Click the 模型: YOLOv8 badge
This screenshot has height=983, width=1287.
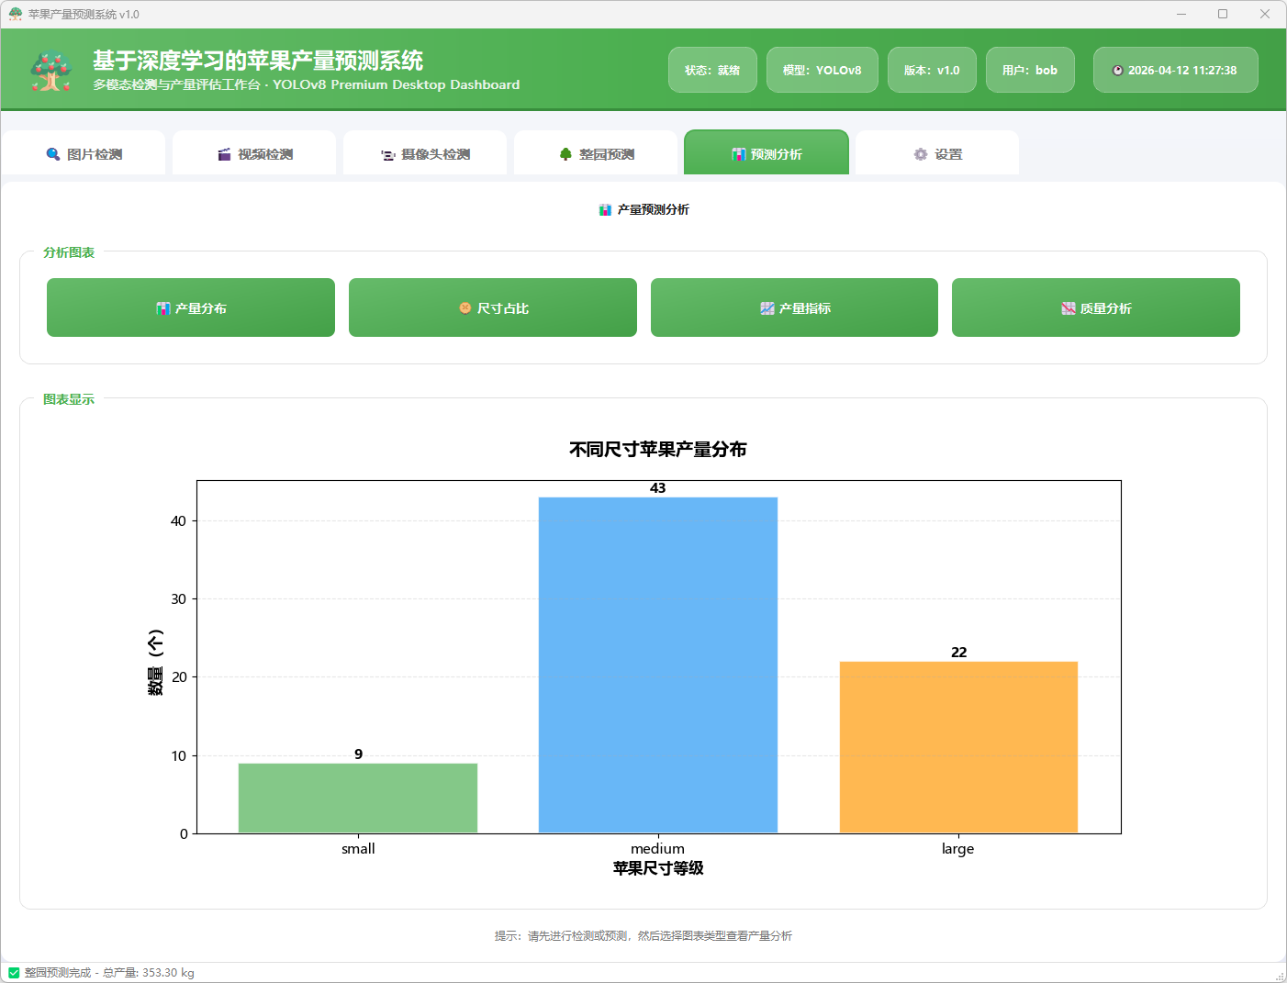(822, 70)
